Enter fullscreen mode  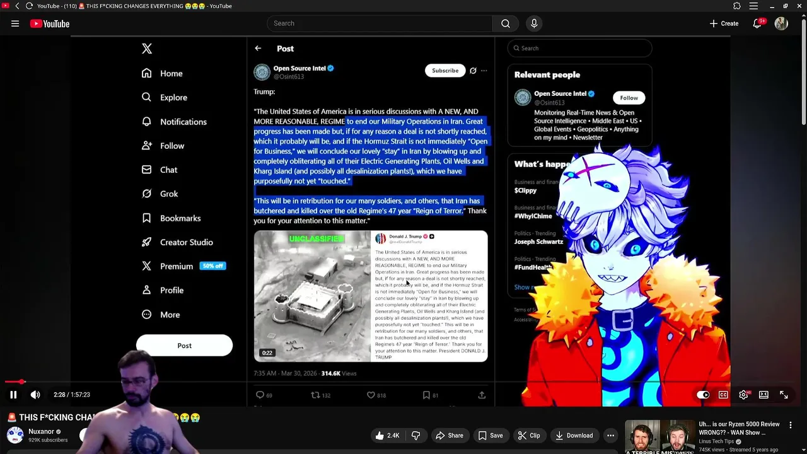[x=784, y=395]
